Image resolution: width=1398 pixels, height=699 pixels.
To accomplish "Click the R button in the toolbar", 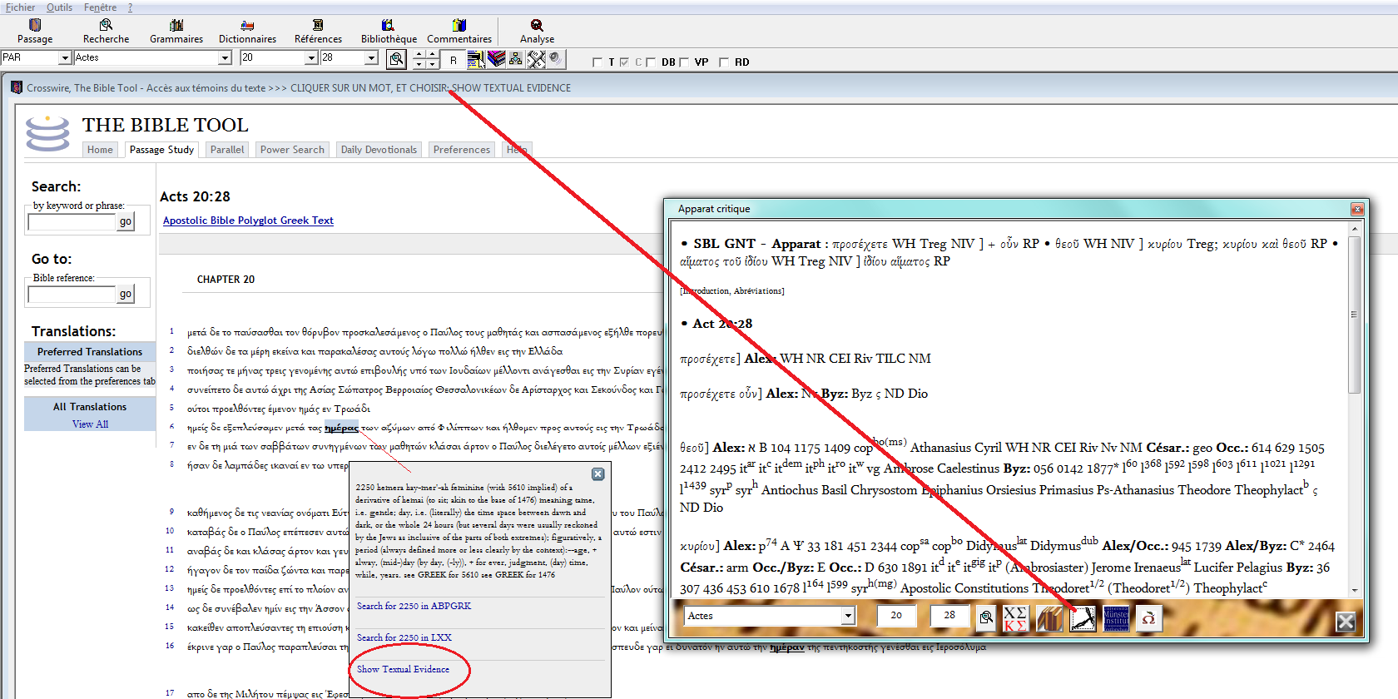I will coord(454,60).
